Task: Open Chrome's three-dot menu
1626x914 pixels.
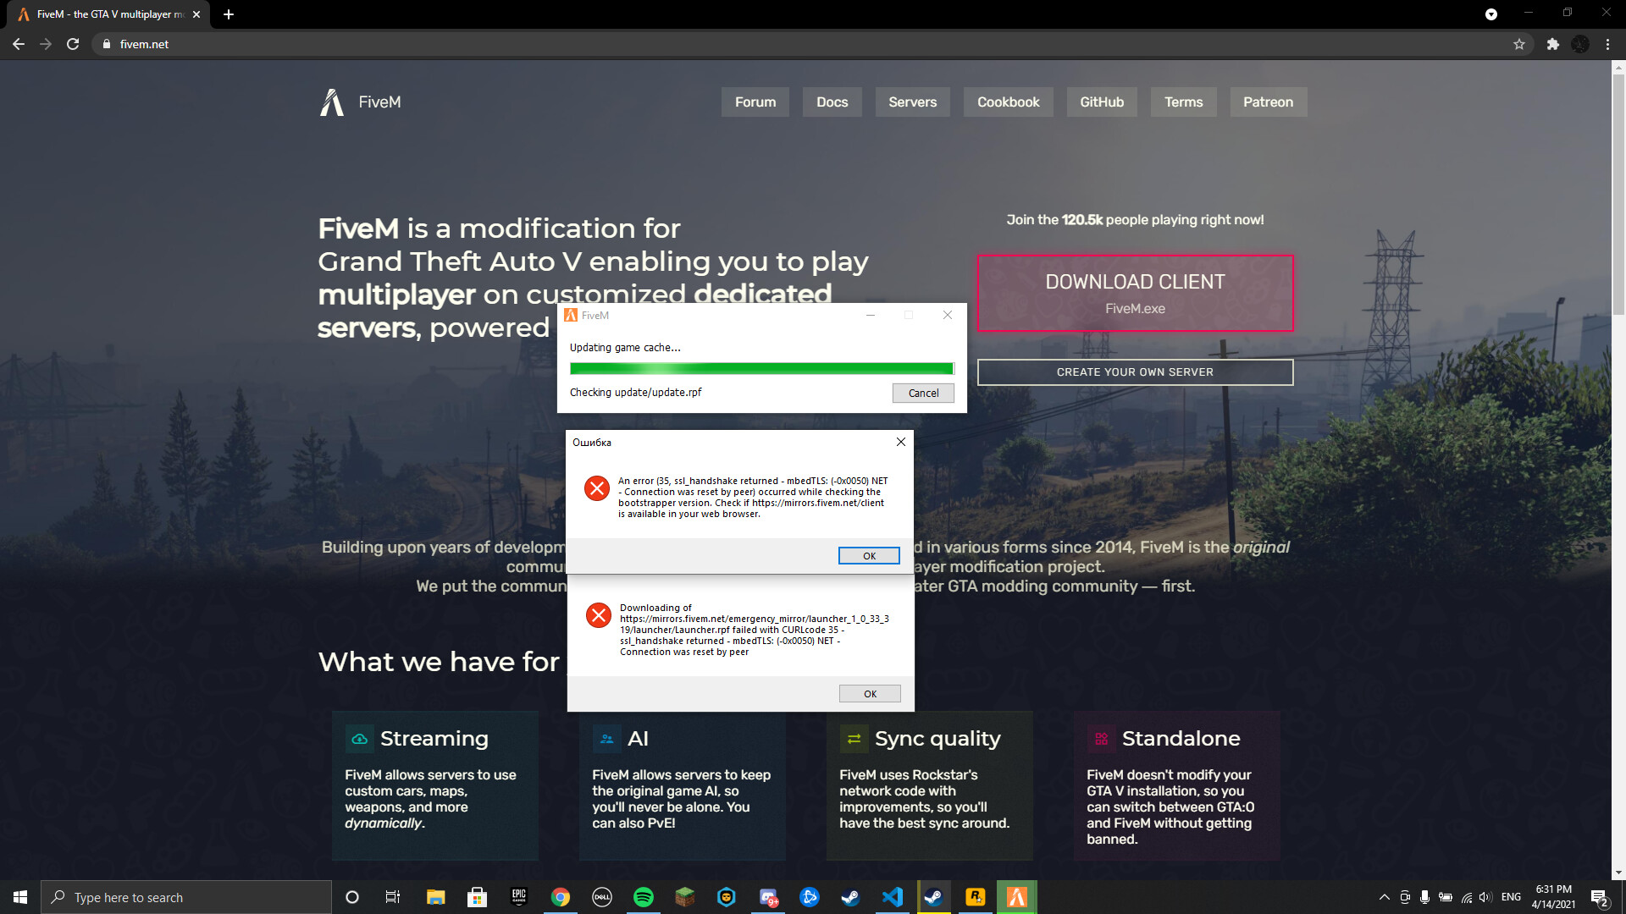Action: (x=1607, y=44)
